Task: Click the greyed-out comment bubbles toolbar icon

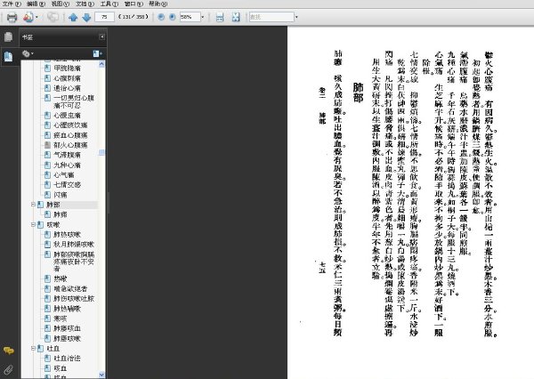Action: (53, 17)
